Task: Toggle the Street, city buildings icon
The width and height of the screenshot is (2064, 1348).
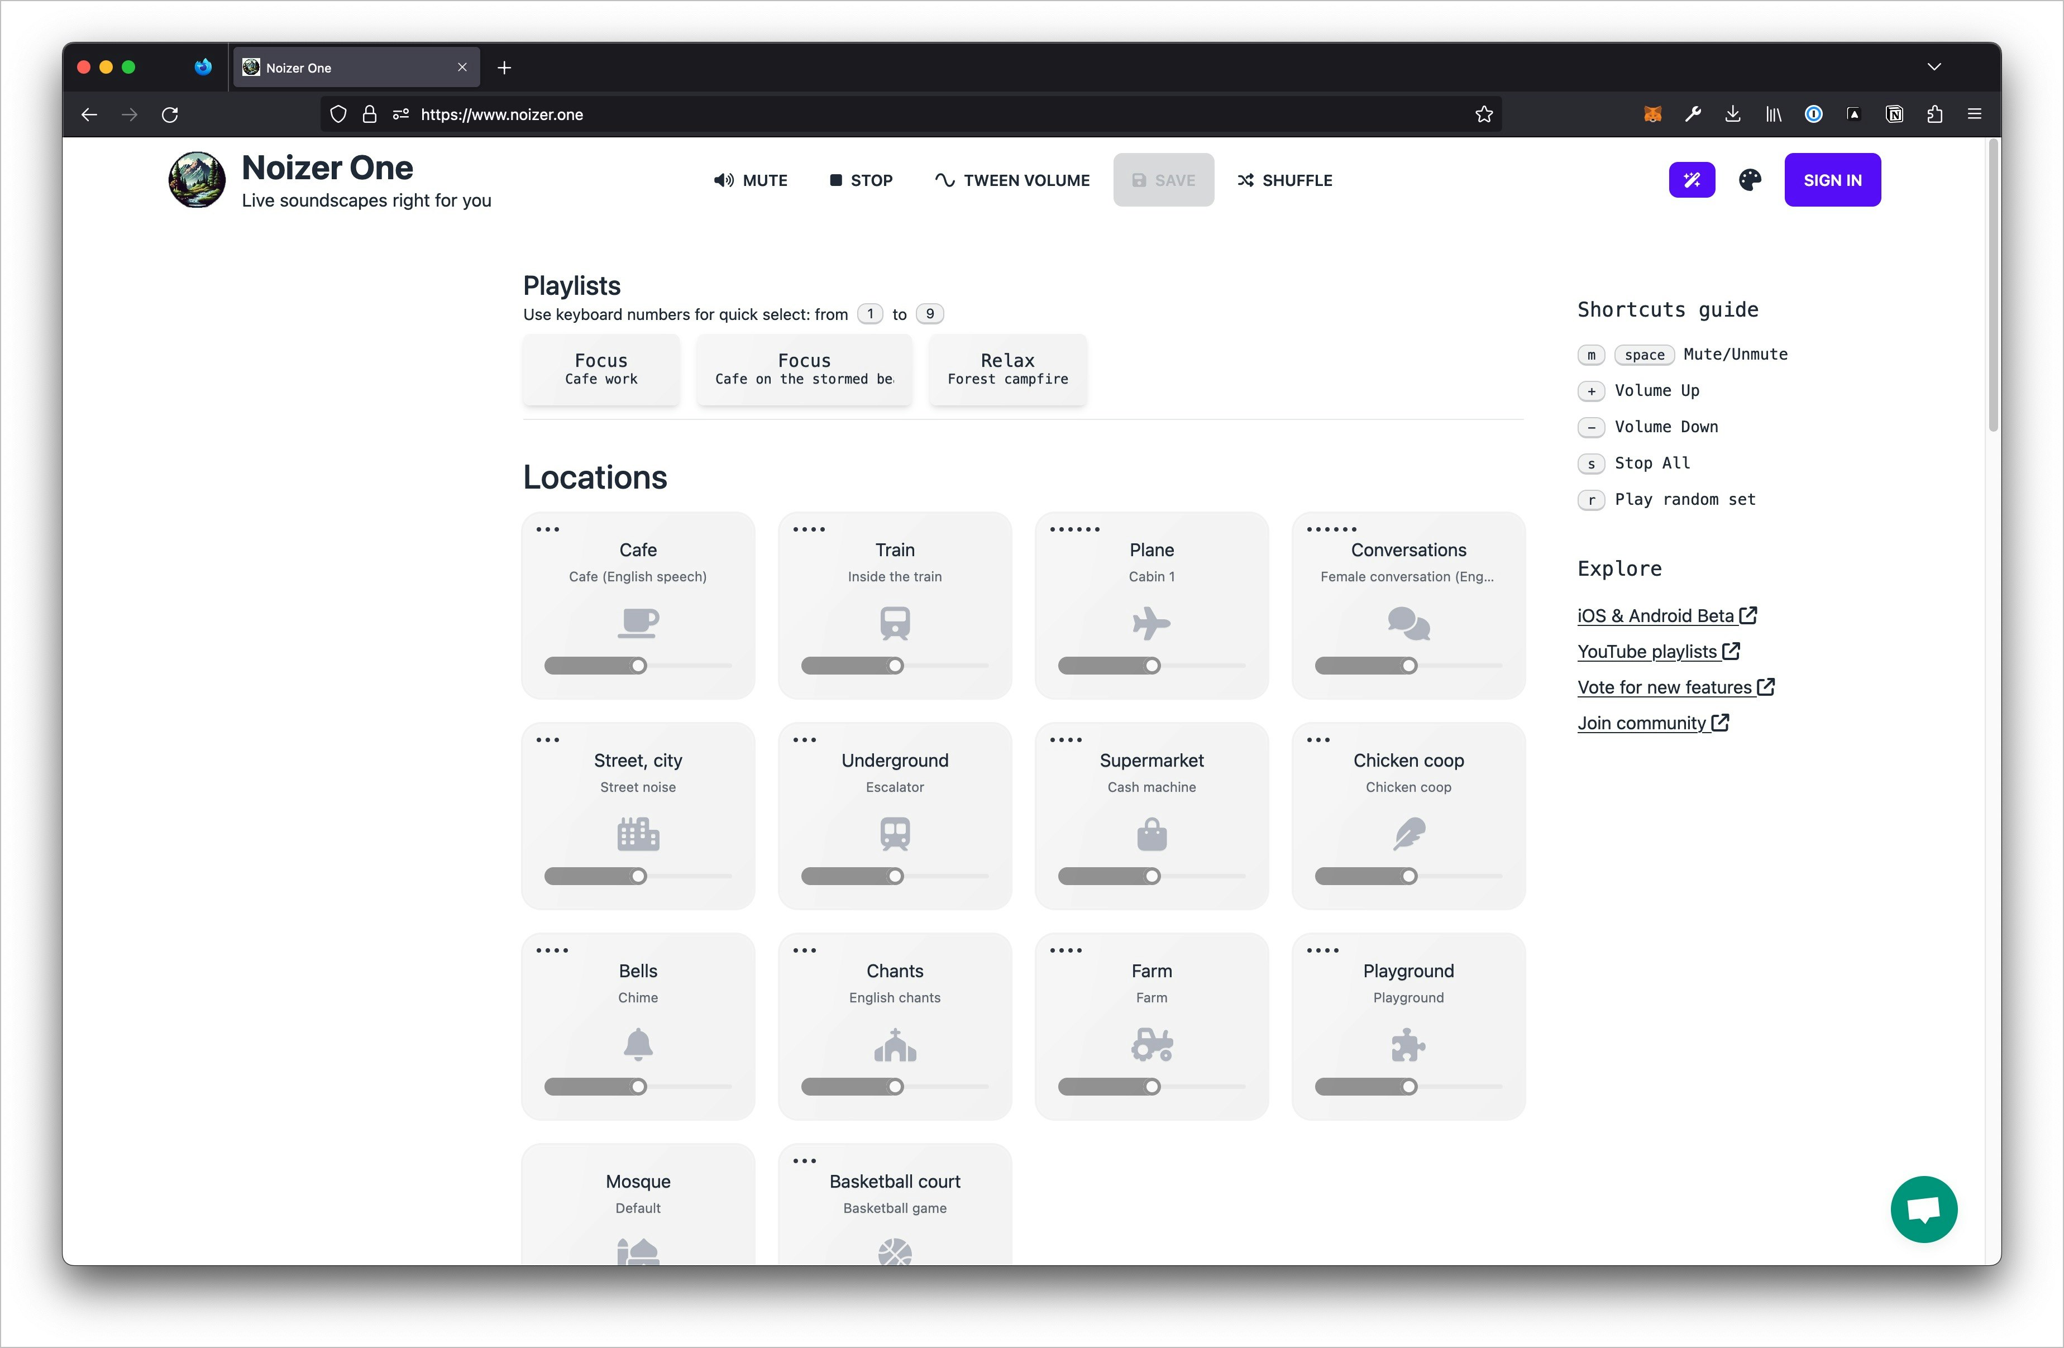Action: click(637, 834)
